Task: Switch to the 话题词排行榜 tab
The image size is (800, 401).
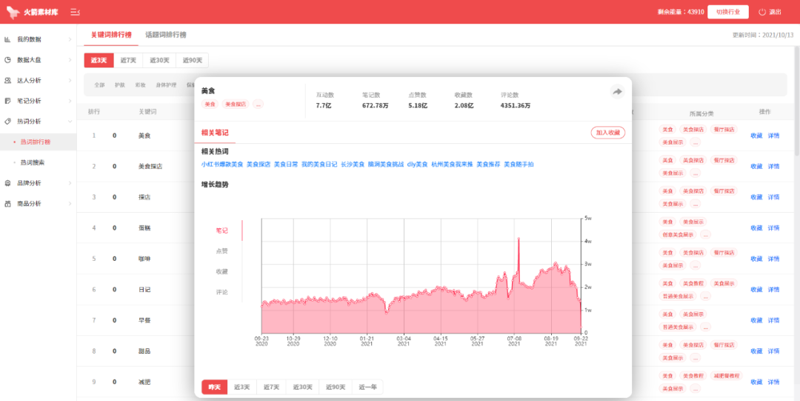Action: pyautogui.click(x=166, y=35)
